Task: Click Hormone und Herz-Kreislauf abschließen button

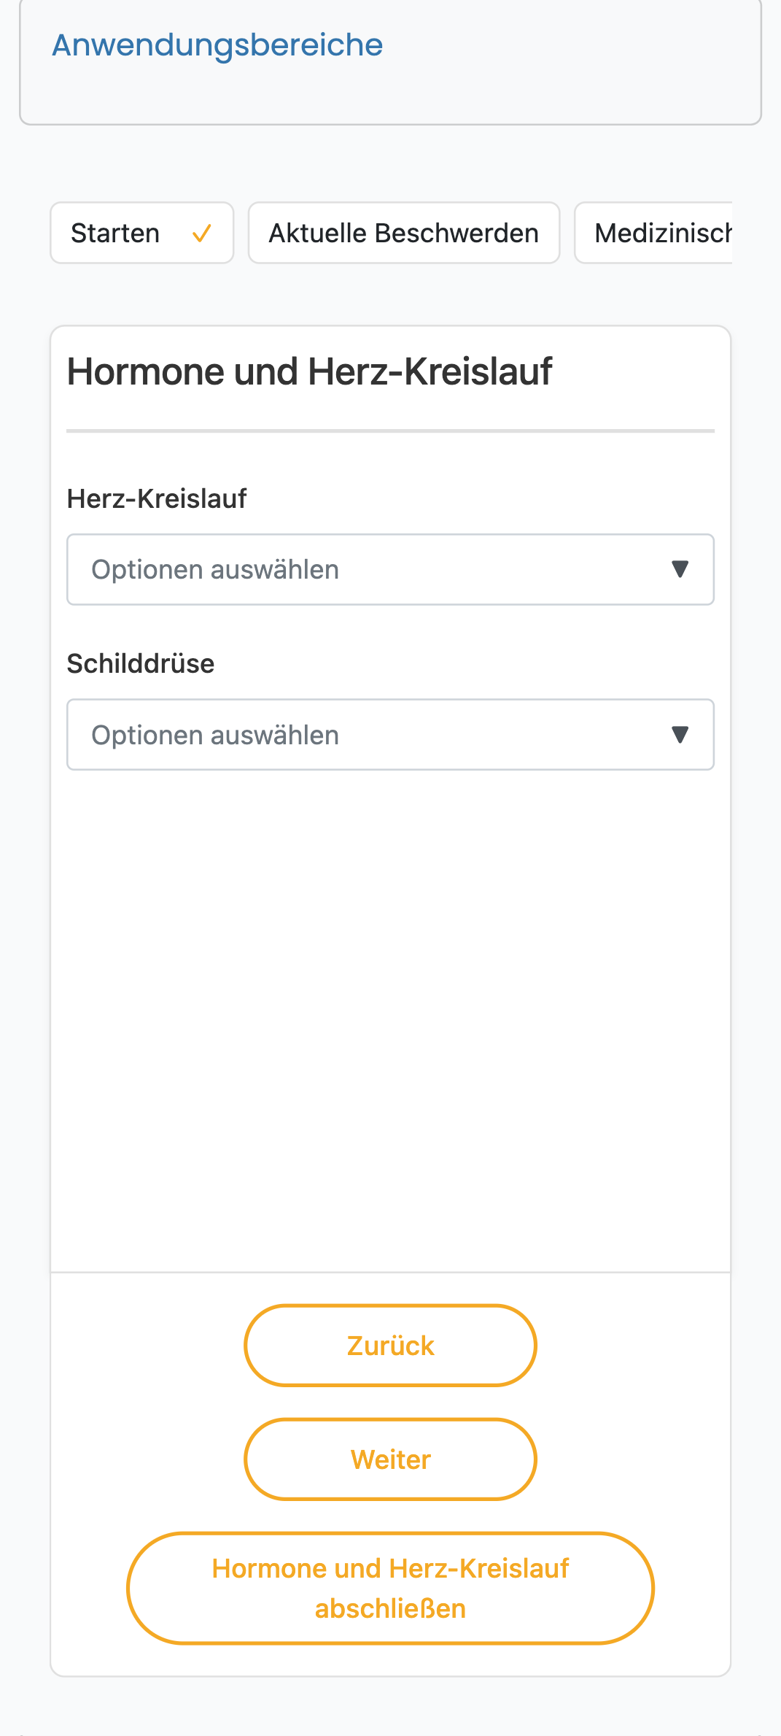Action: tap(390, 1588)
